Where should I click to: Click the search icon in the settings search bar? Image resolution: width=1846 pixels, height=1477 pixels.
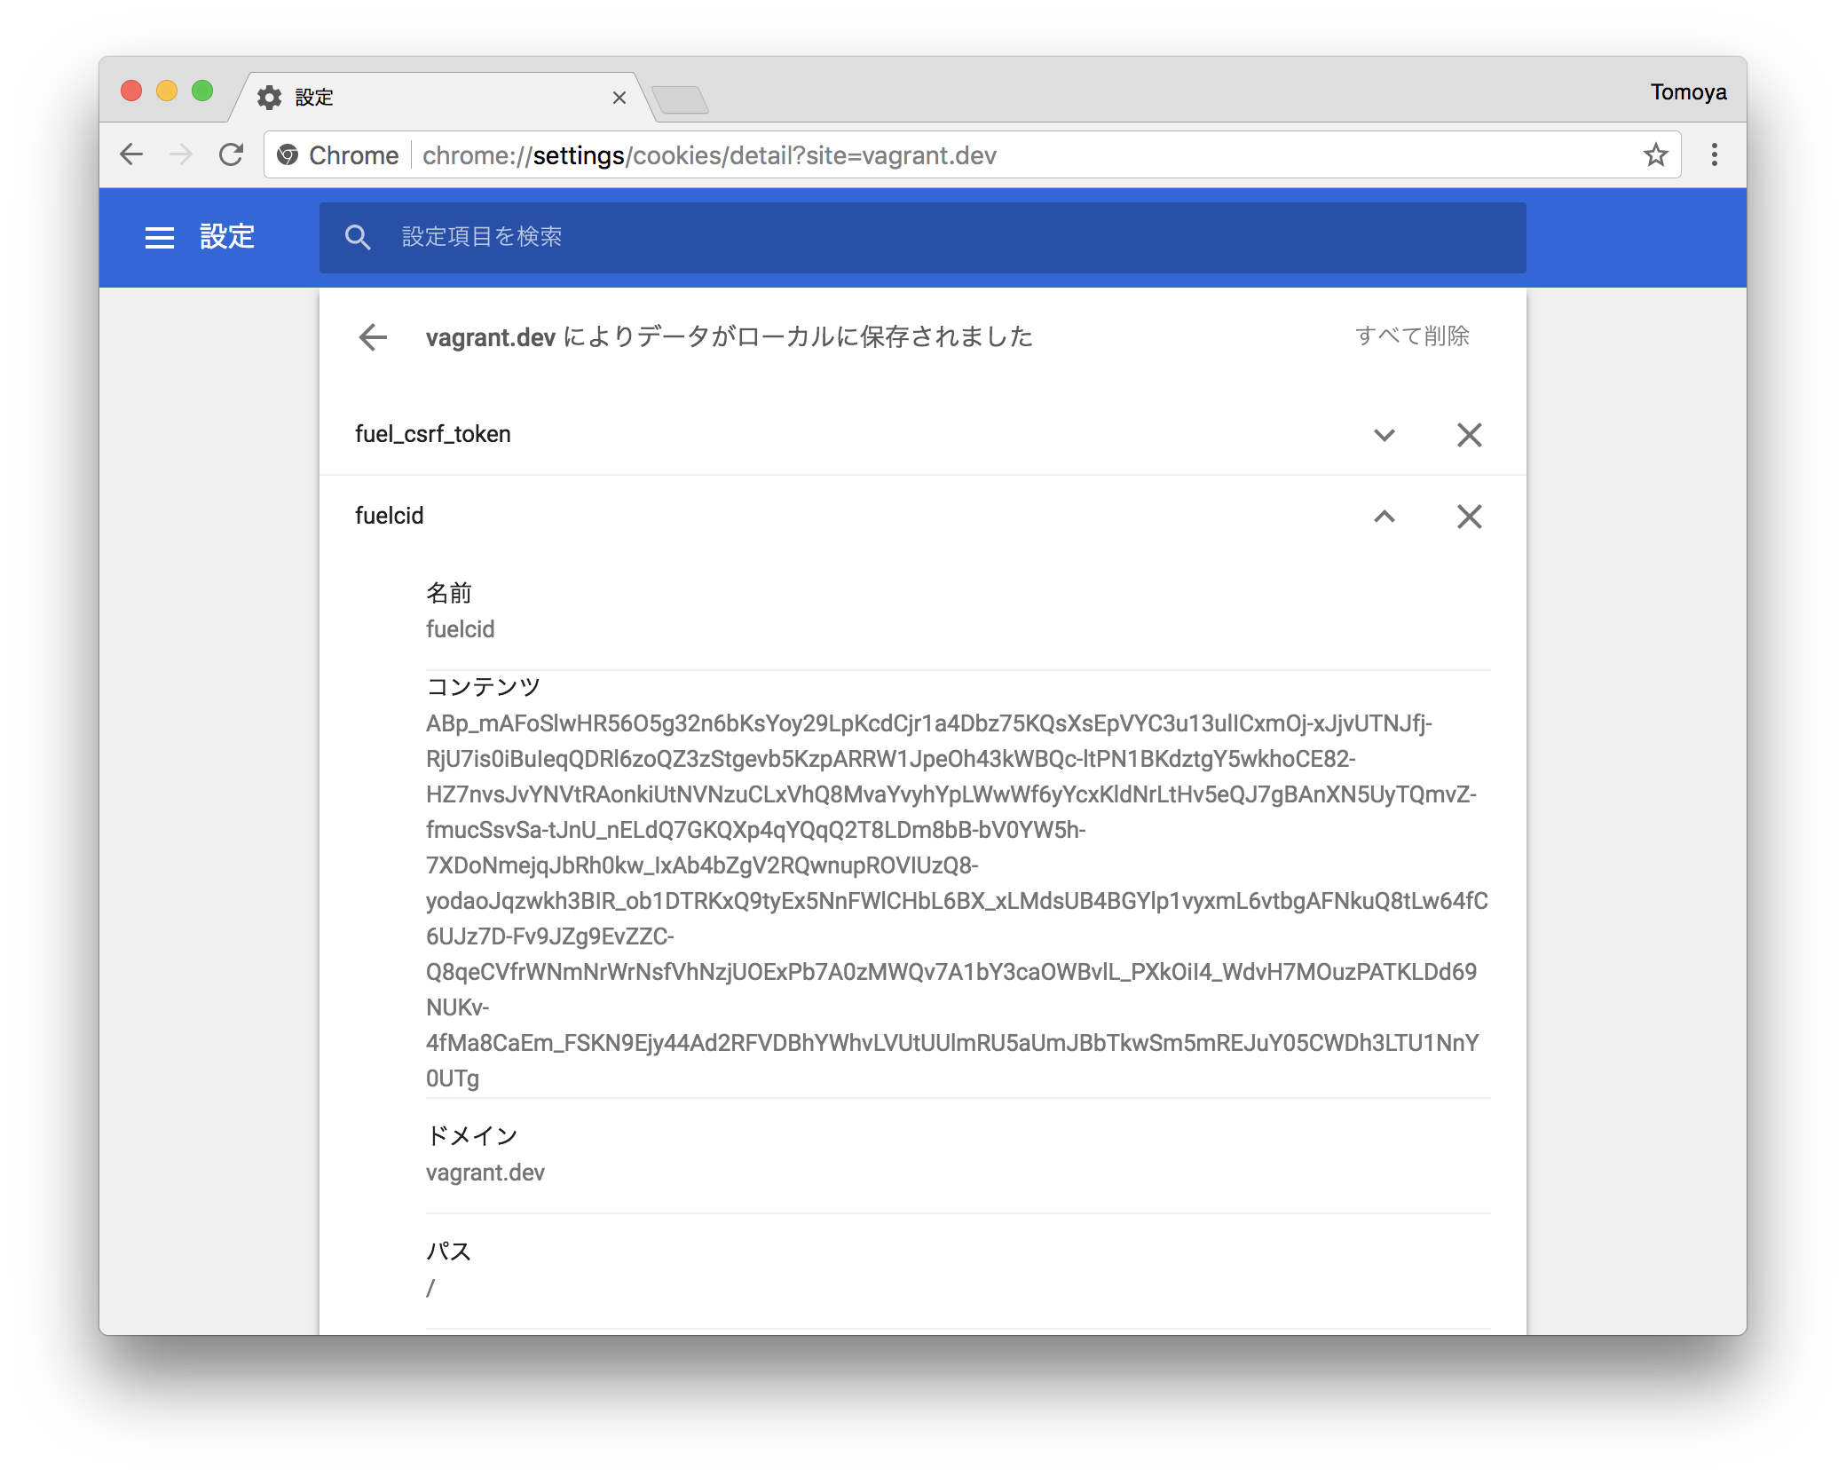coord(359,237)
